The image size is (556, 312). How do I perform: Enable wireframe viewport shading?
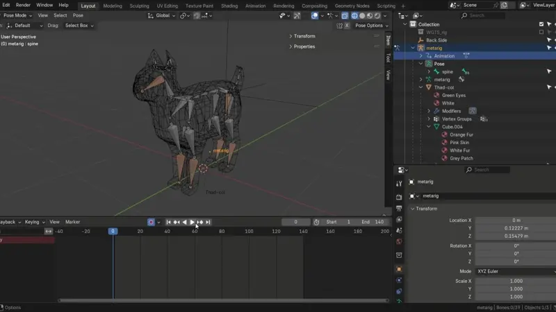pyautogui.click(x=354, y=15)
